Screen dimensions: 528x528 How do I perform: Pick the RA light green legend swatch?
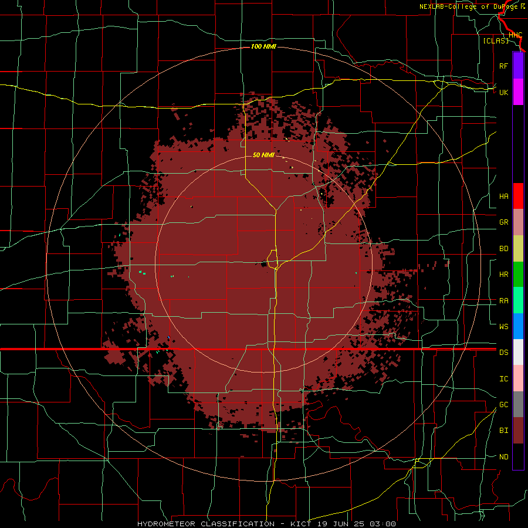pyautogui.click(x=518, y=300)
